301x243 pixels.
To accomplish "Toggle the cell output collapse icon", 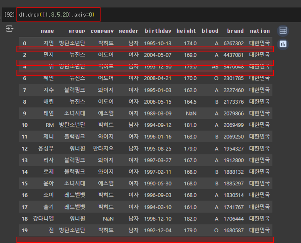I will [x=9, y=29].
